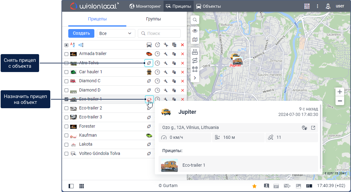Expand the map tools chevron arrow
351x192 pixels.
pos(195,78)
